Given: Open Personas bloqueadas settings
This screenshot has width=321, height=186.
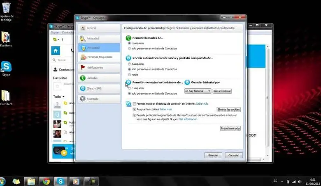Looking at the screenshot, I should (99, 57).
